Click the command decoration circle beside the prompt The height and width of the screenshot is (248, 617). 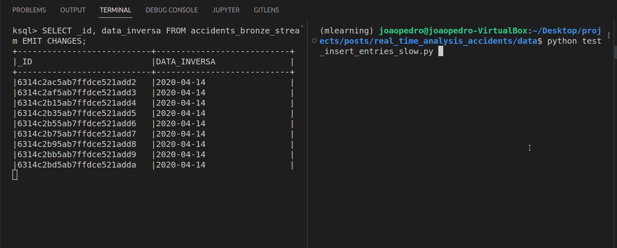pyautogui.click(x=314, y=41)
